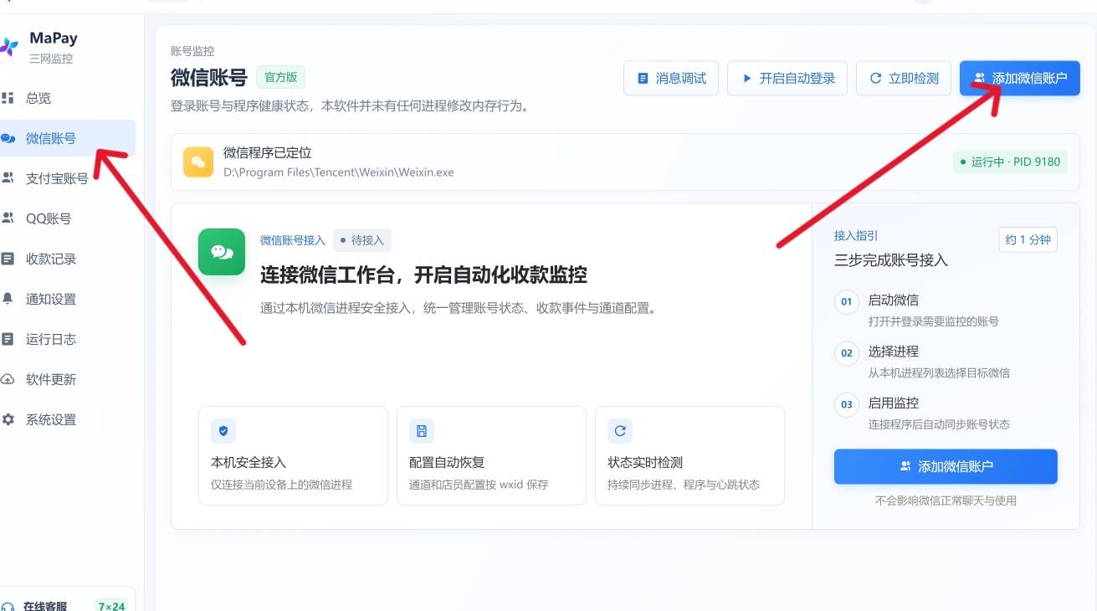This screenshot has height=611, width=1097.
Task: Click the 连接微信工作台 heading
Action: [x=423, y=275]
